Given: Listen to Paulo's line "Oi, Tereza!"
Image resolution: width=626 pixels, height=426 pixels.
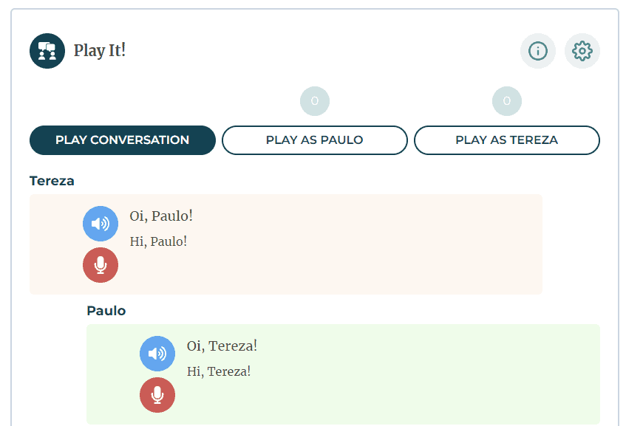Looking at the screenshot, I should click(x=157, y=354).
